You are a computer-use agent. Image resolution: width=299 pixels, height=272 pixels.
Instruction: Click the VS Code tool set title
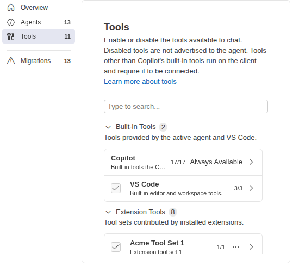click(x=145, y=184)
